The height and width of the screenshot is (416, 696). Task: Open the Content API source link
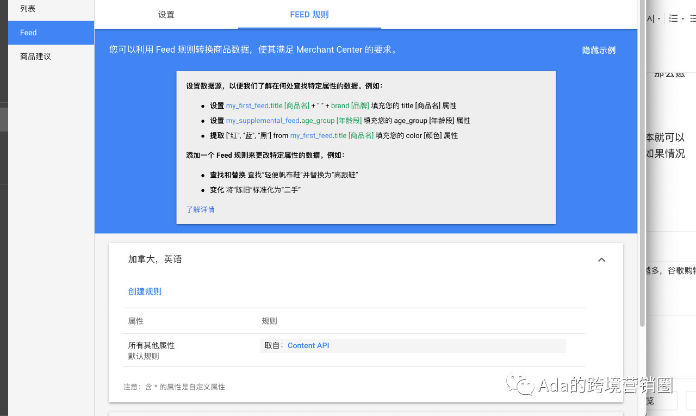pos(308,345)
